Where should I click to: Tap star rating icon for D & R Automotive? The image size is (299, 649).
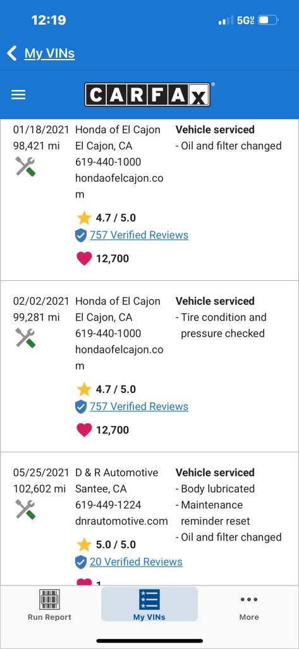click(84, 544)
